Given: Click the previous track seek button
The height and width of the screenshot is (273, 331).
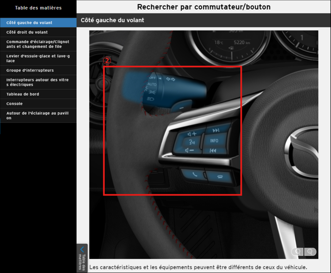Looking at the screenshot, I should [214, 150].
